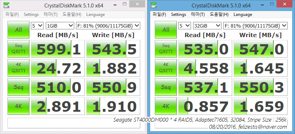This screenshot has height=134, width=295.
Task: Click the 1.910 write result
Action: click(x=113, y=106)
